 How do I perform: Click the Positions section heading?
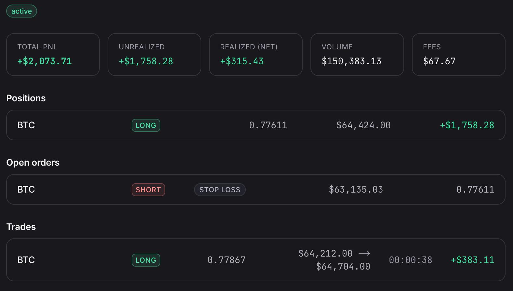(x=26, y=98)
